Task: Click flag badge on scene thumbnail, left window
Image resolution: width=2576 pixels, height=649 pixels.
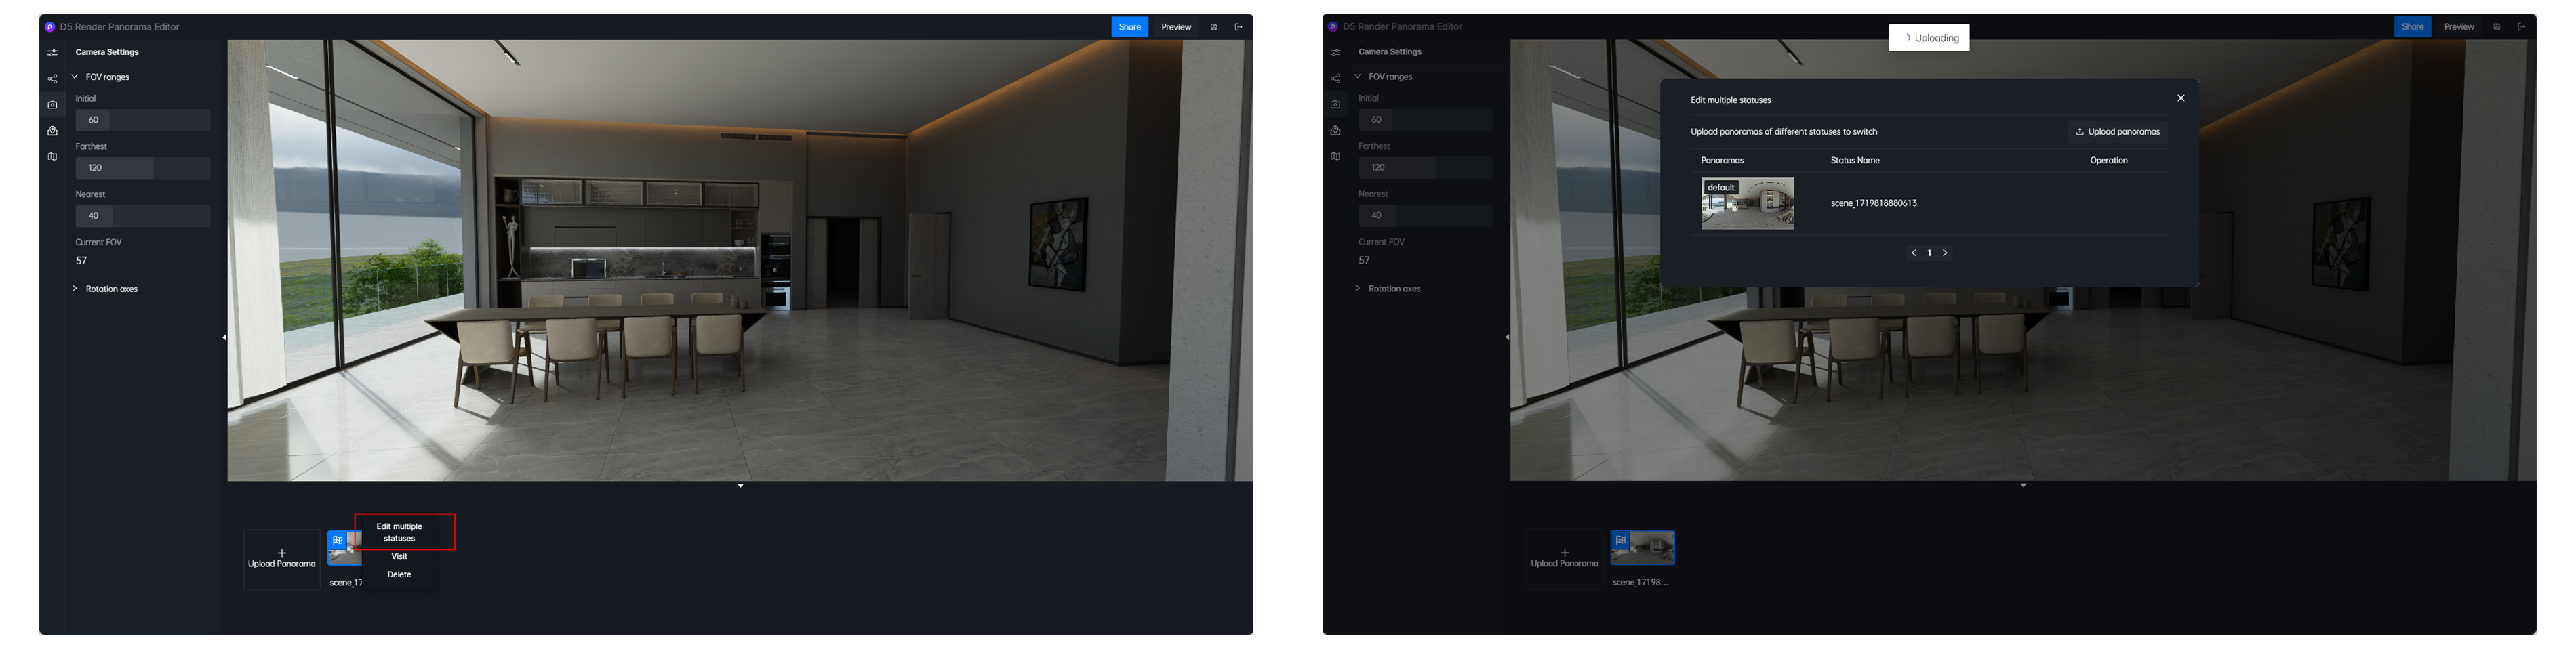Action: (338, 540)
